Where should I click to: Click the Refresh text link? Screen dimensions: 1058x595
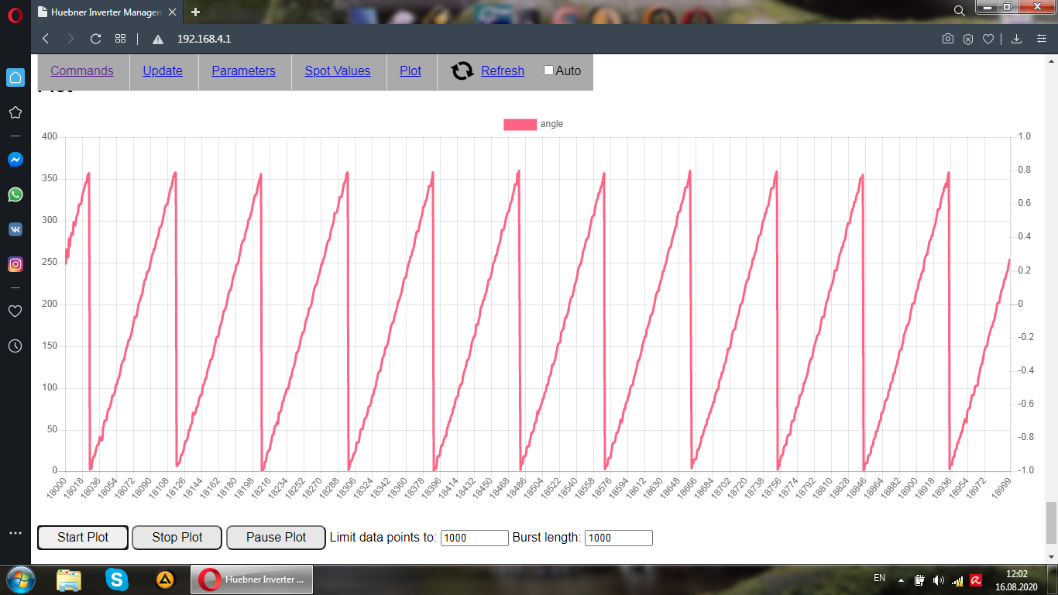[503, 71]
